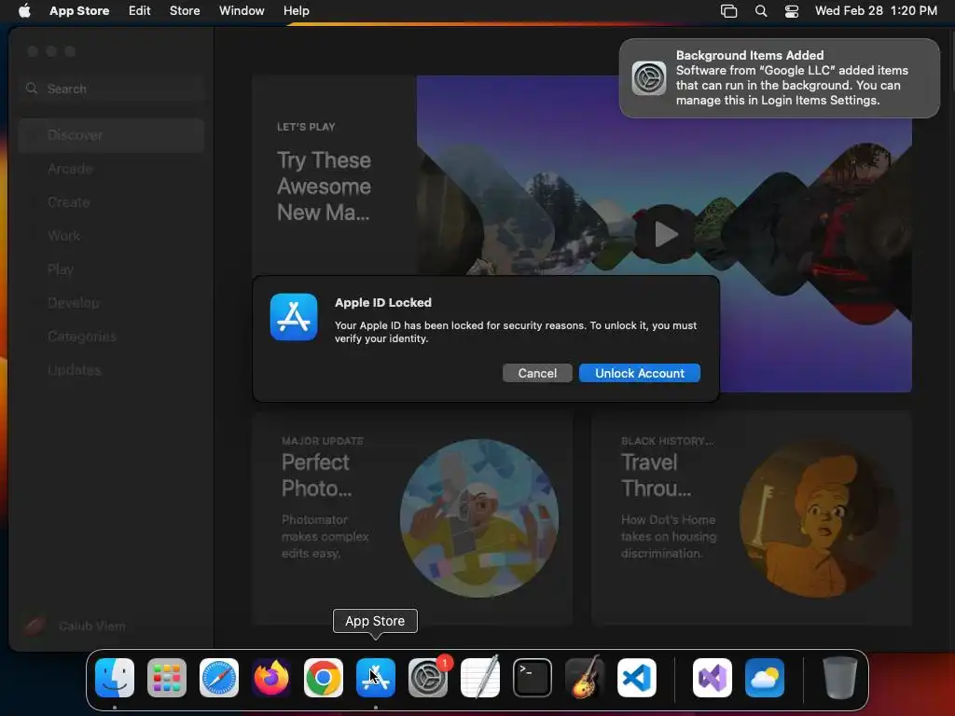The image size is (955, 716).
Task: Open the Perfect Photo major update card
Action: click(x=412, y=518)
